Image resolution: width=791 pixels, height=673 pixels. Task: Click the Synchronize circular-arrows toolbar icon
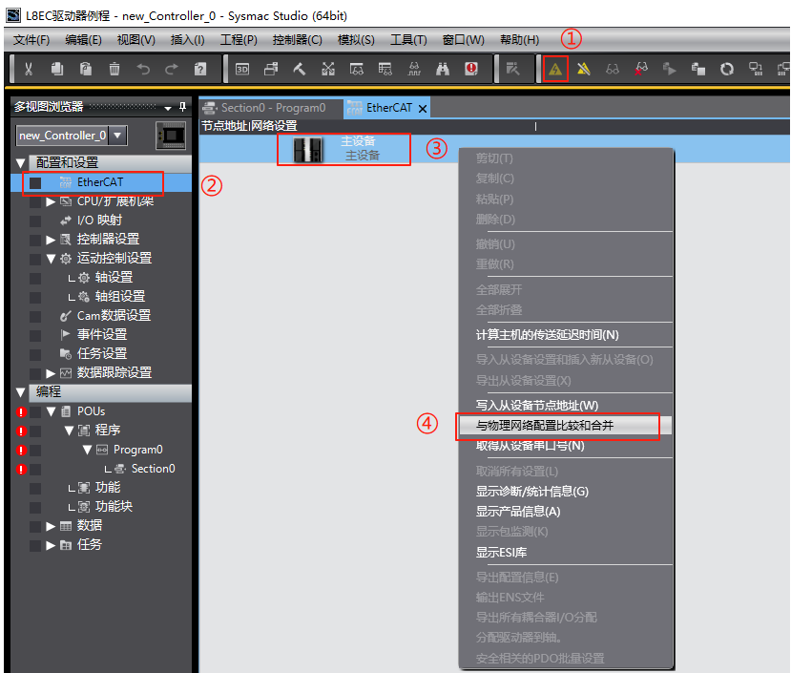[x=726, y=70]
